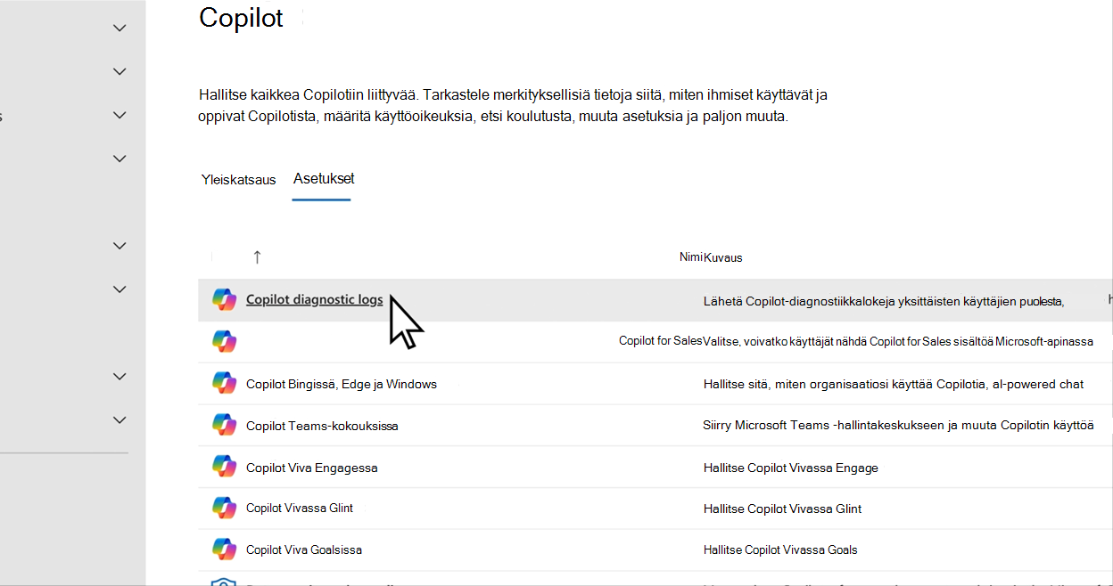
Task: Click the Copilot icon beside Copilot Teams-kokouksissa
Action: [224, 425]
